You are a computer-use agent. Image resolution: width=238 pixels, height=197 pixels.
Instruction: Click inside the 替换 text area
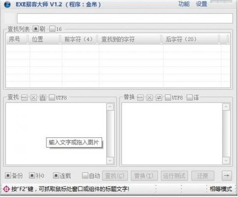(172, 134)
